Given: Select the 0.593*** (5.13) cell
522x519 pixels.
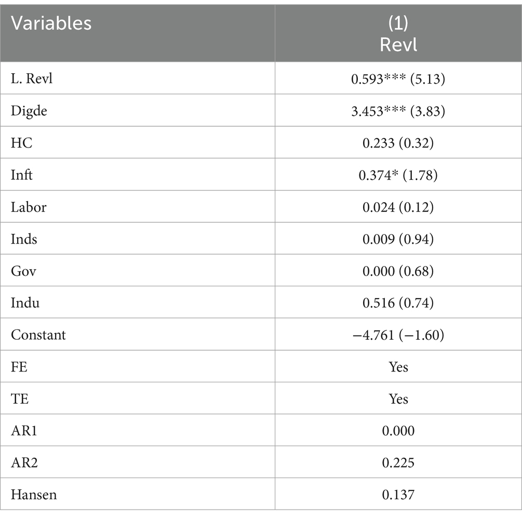Looking at the screenshot, I should (398, 79).
